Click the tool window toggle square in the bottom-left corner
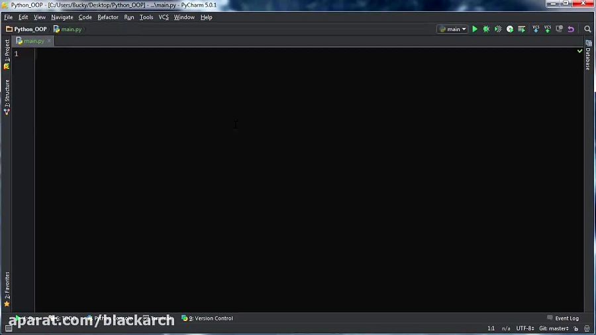This screenshot has height=335, width=596. click(9, 328)
